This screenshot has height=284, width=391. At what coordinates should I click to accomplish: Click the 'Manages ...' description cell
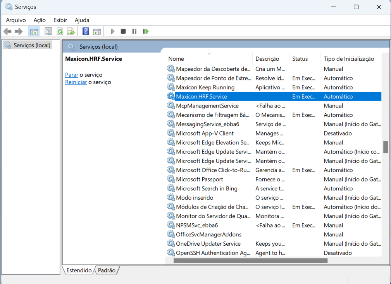pyautogui.click(x=269, y=133)
